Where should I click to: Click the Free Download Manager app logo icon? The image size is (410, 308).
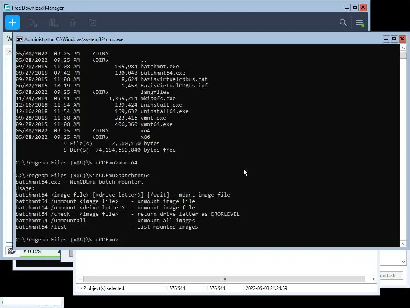(x=7, y=8)
